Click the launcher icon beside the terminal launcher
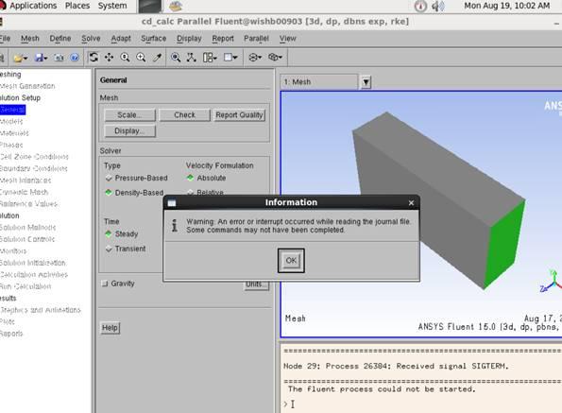 pyautogui.click(x=176, y=6)
